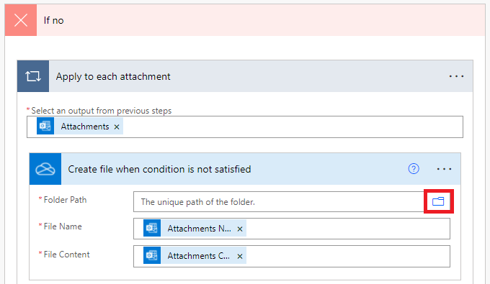Open the folder picker for Folder Path

438,201
